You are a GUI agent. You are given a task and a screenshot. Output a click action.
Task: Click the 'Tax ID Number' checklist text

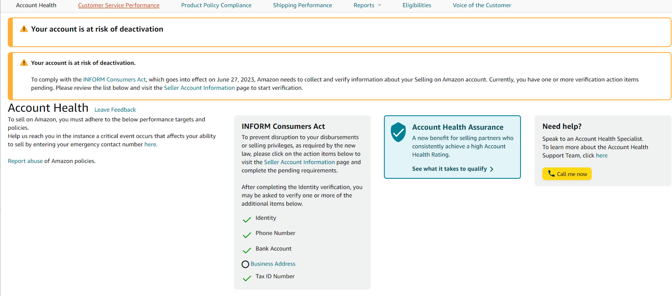click(x=275, y=276)
